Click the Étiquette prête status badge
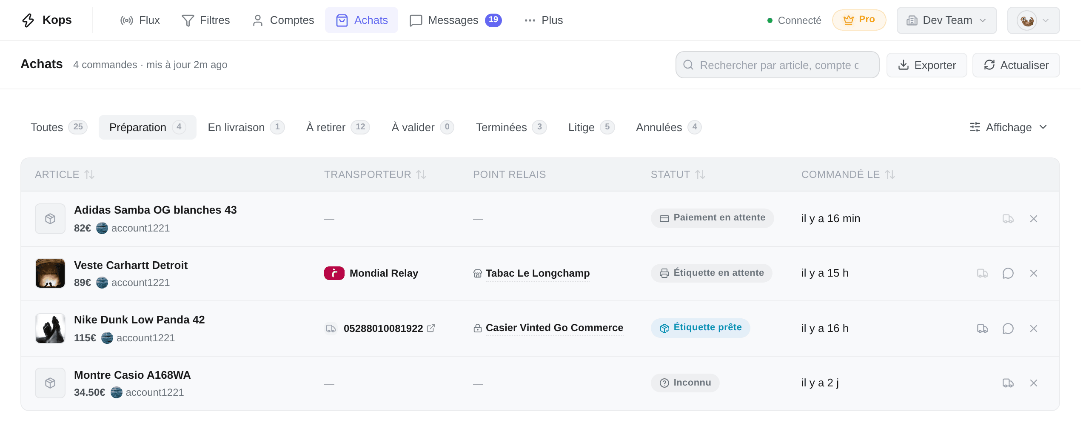This screenshot has height=423, width=1089. coord(700,328)
